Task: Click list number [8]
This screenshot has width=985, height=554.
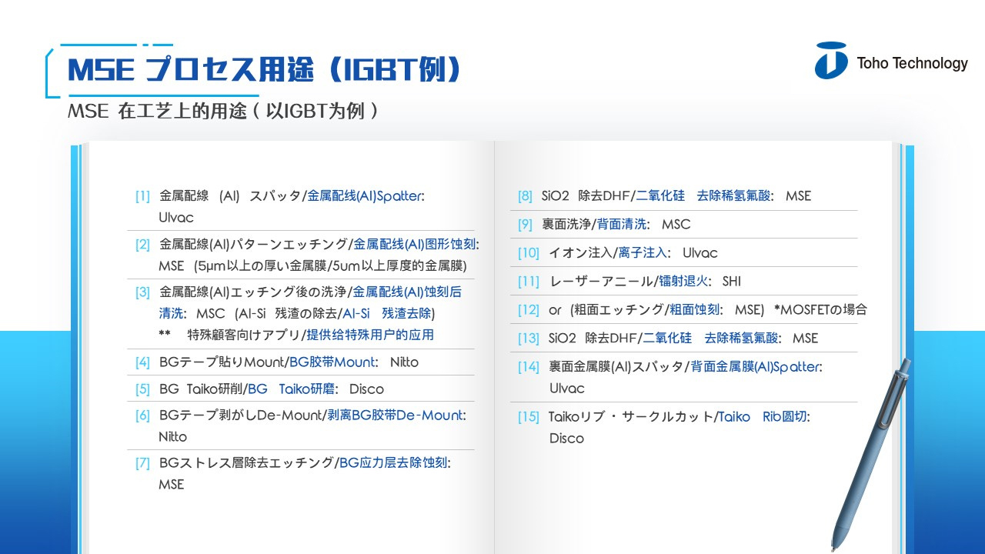Action: pos(525,196)
